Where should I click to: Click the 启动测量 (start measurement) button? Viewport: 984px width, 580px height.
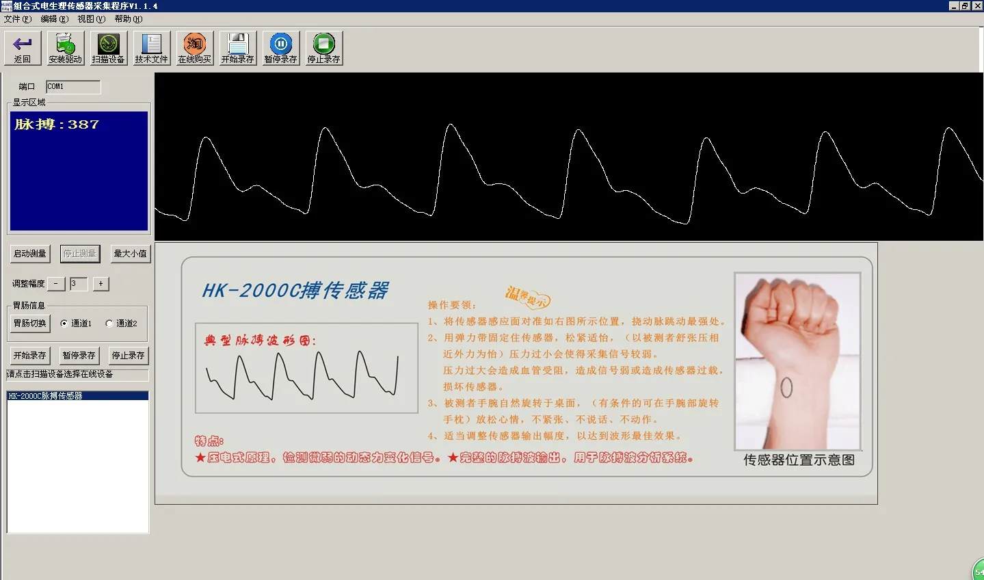(30, 254)
